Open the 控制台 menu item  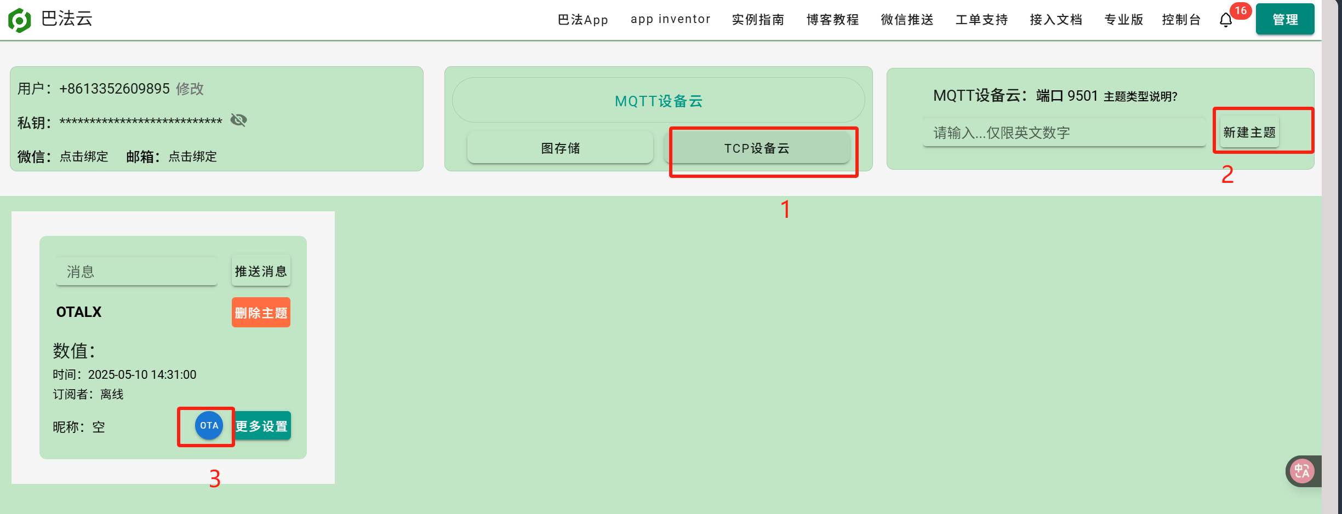point(1181,19)
